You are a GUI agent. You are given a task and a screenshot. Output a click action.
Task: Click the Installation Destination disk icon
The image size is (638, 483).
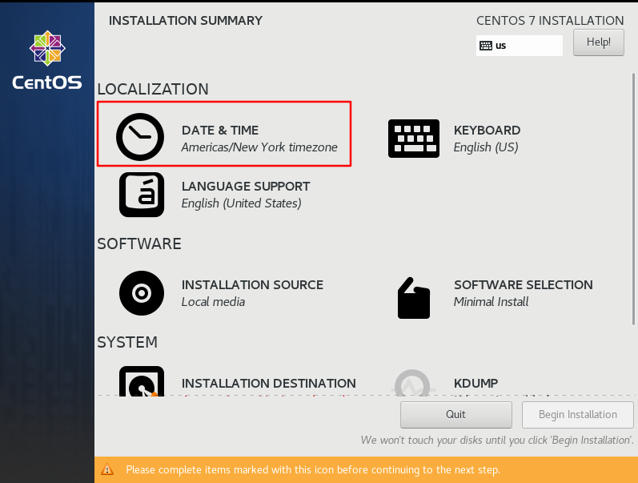click(141, 381)
